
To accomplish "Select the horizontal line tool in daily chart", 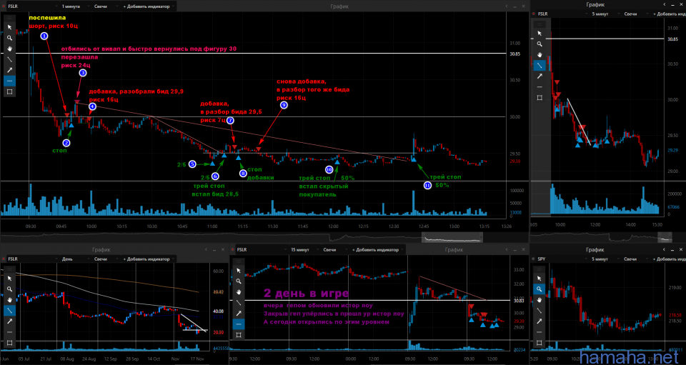I will point(9,331).
